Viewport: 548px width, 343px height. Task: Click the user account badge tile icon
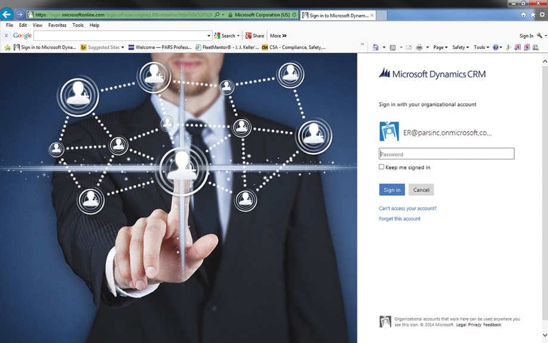pyautogui.click(x=389, y=132)
